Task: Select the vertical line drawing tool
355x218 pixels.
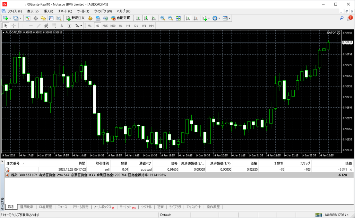Action: point(23,26)
